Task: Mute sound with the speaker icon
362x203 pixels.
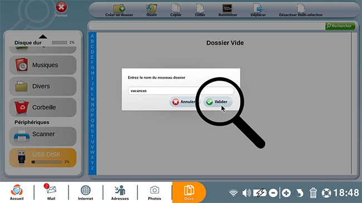Action: pos(247,192)
